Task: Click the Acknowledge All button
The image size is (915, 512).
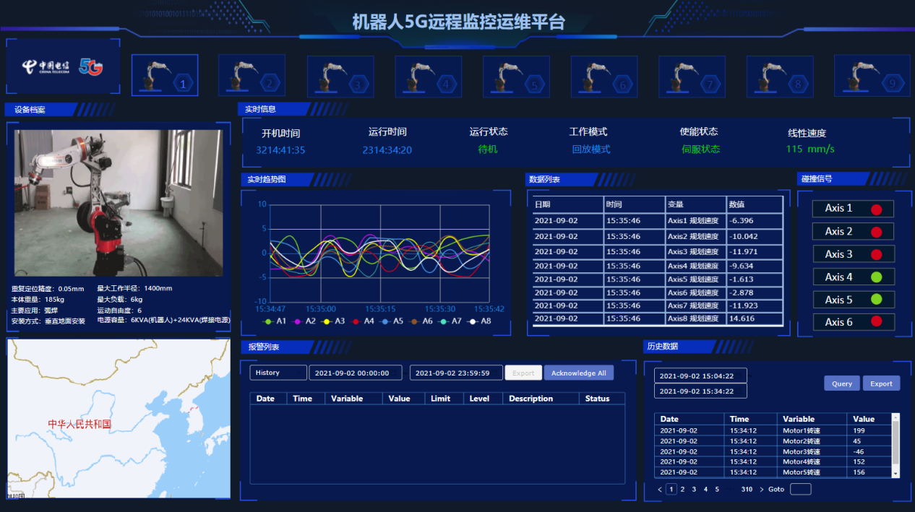Action: pos(578,373)
